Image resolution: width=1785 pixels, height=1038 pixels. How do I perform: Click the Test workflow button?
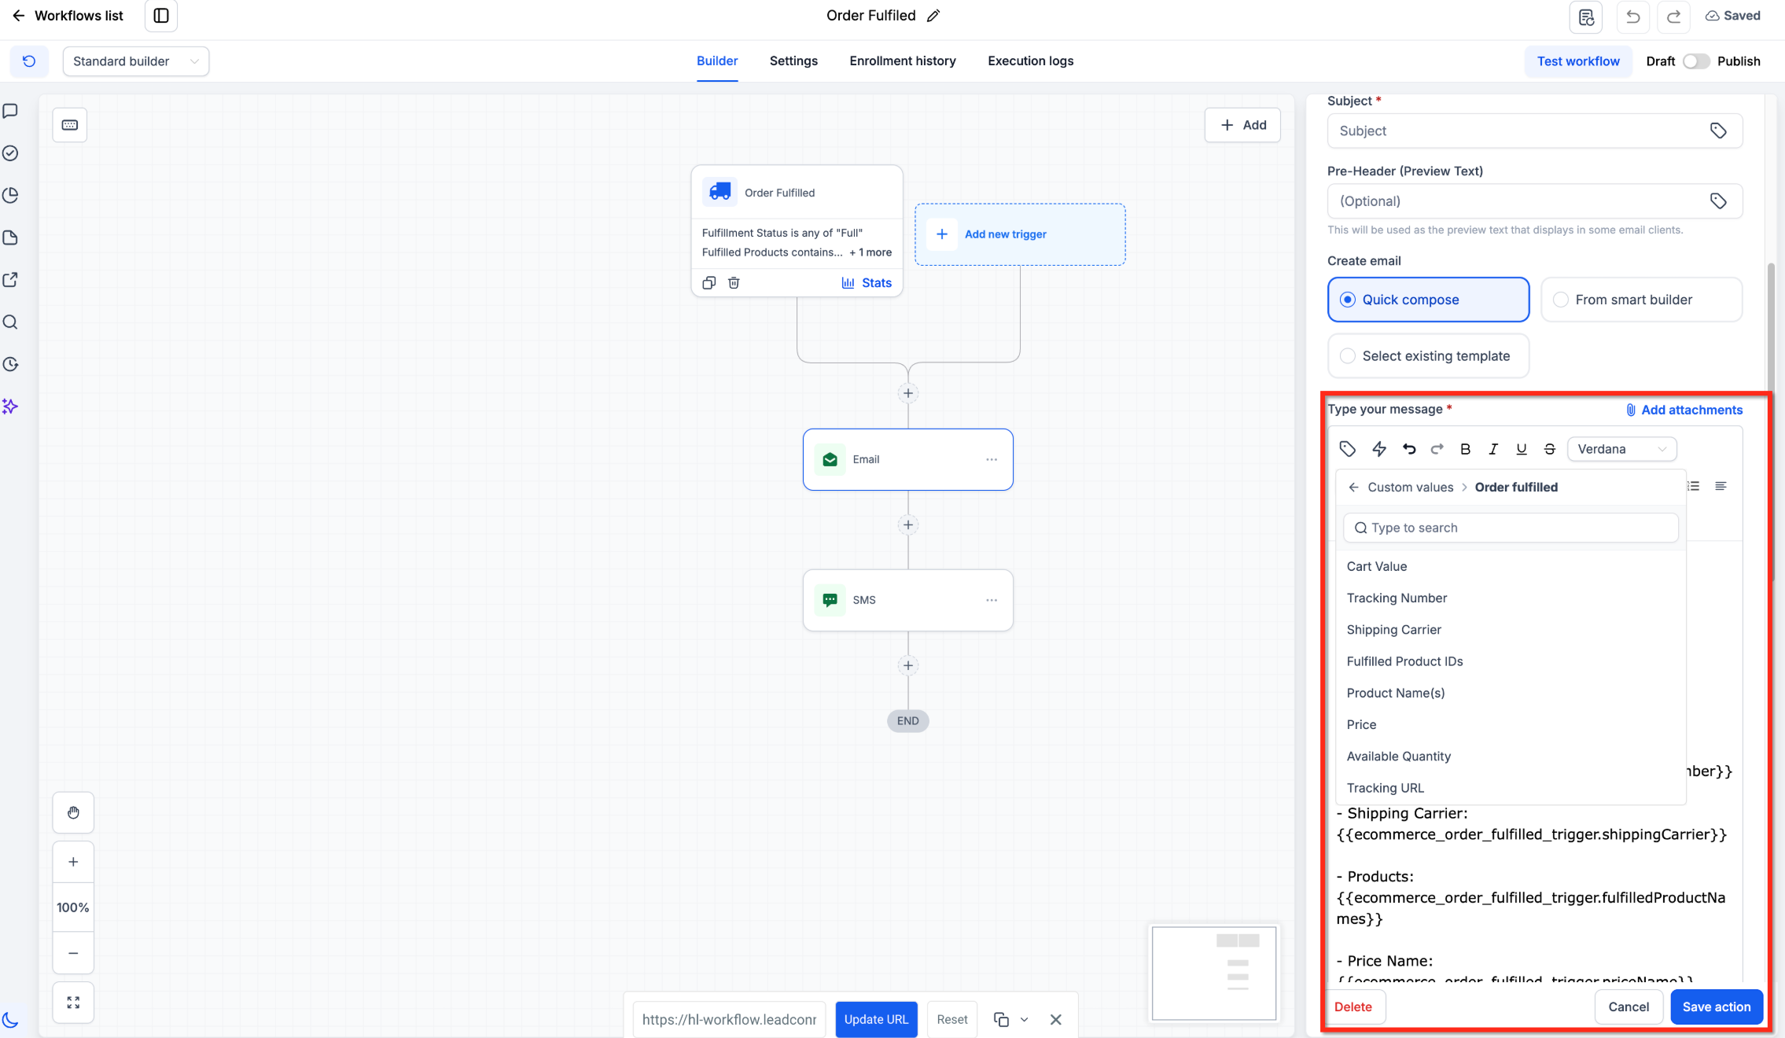[1577, 61]
